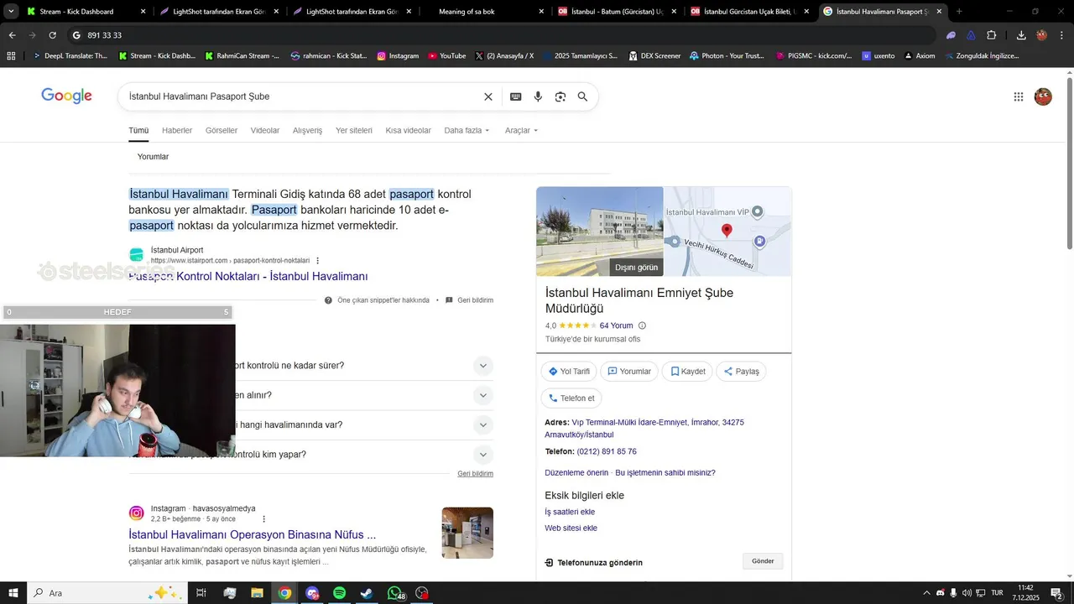This screenshot has height=604, width=1074.
Task: Switch to the 'Kısa videolar' tab
Action: tap(409, 131)
